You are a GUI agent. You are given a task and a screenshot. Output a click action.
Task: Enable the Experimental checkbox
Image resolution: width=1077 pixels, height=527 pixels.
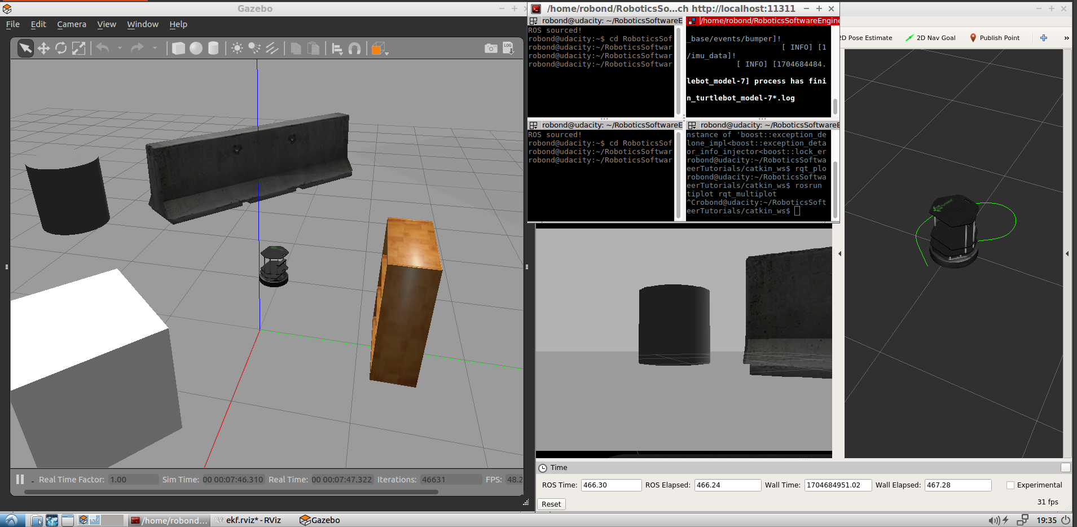click(x=1010, y=485)
